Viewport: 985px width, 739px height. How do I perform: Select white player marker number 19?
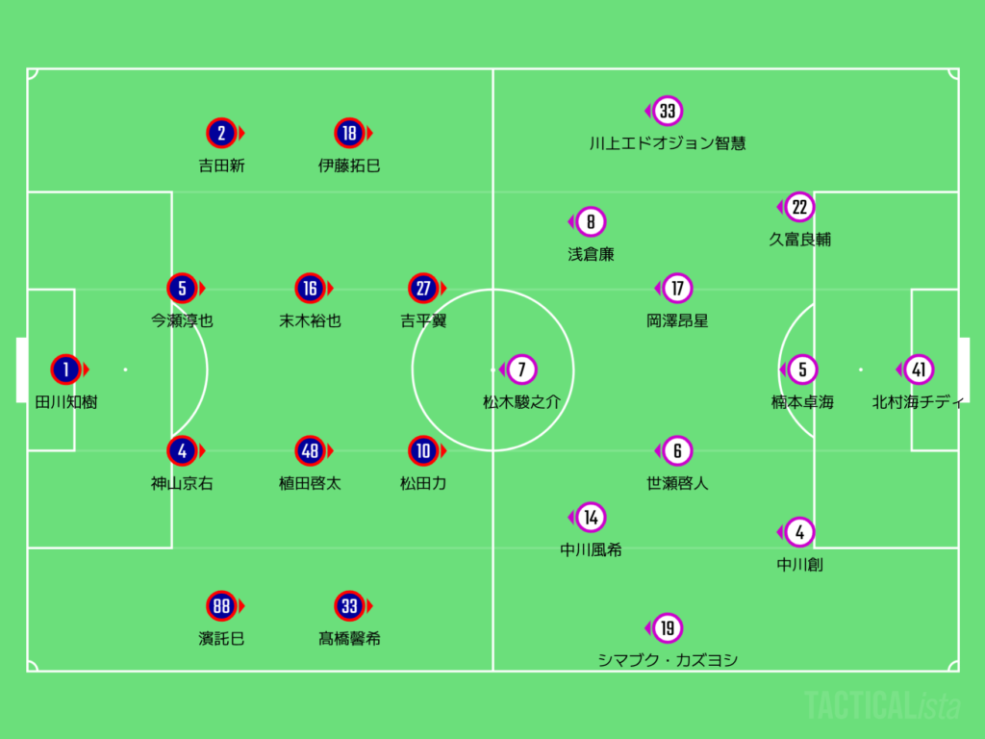coord(668,629)
